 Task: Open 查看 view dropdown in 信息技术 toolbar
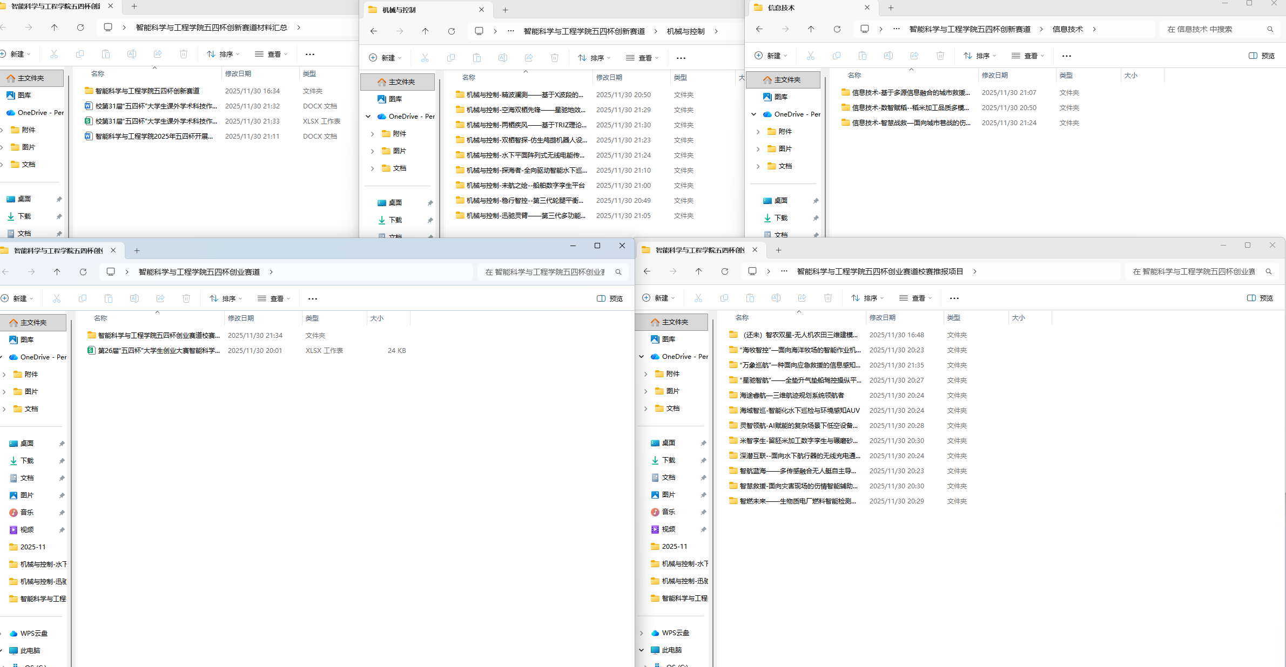pyautogui.click(x=1028, y=56)
